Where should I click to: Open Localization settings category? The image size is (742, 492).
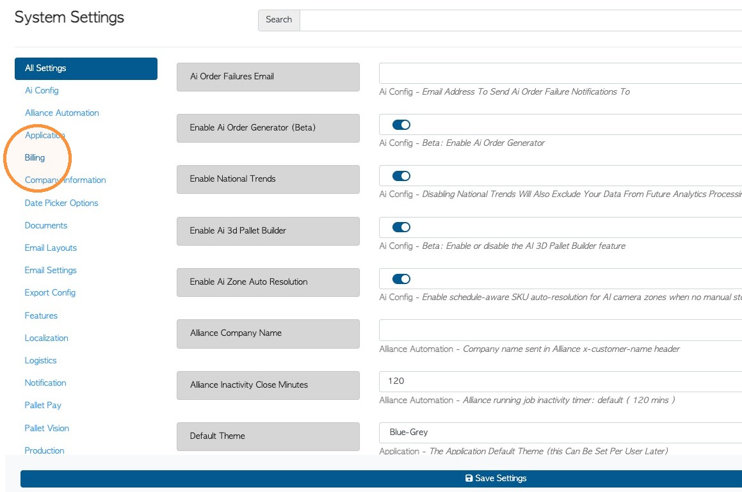click(46, 338)
